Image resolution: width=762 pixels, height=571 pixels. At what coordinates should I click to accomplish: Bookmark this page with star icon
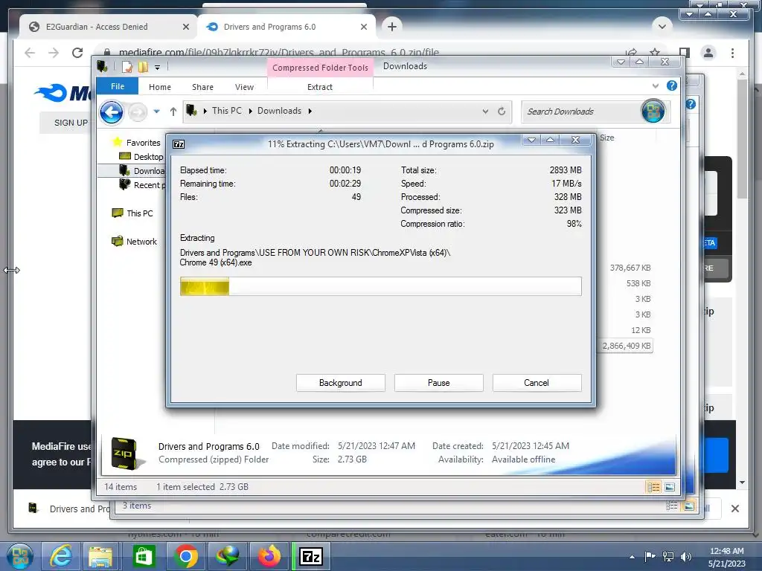point(655,52)
